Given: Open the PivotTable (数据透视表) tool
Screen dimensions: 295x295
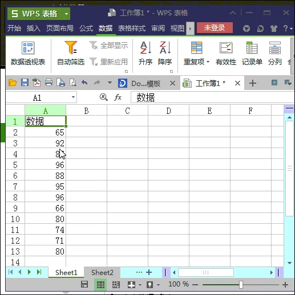Looking at the screenshot, I should [28, 54].
